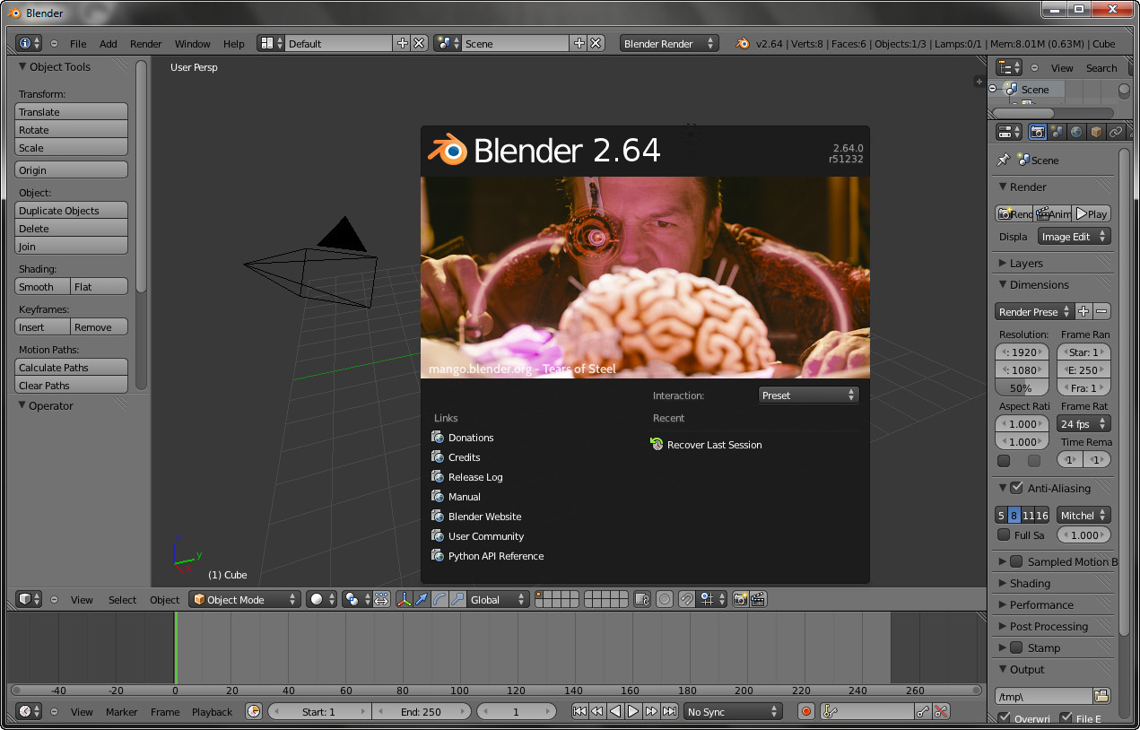The height and width of the screenshot is (730, 1140).
Task: Click the rotate manipulator arc icon
Action: pyautogui.click(x=439, y=599)
